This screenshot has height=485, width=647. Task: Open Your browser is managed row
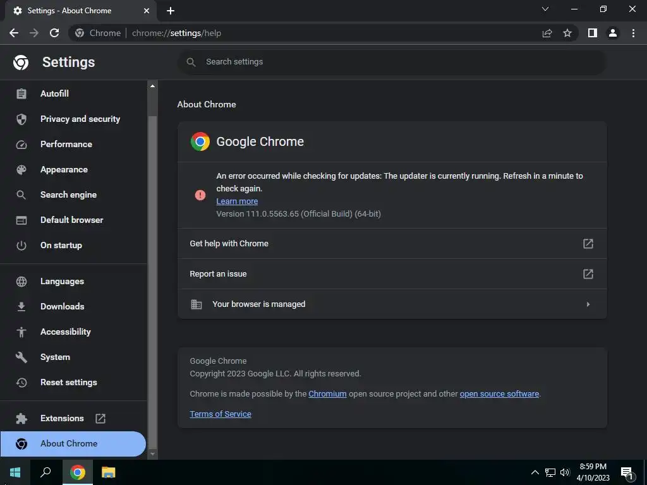pos(392,304)
